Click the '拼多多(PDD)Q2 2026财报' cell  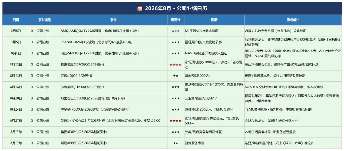point(113,109)
